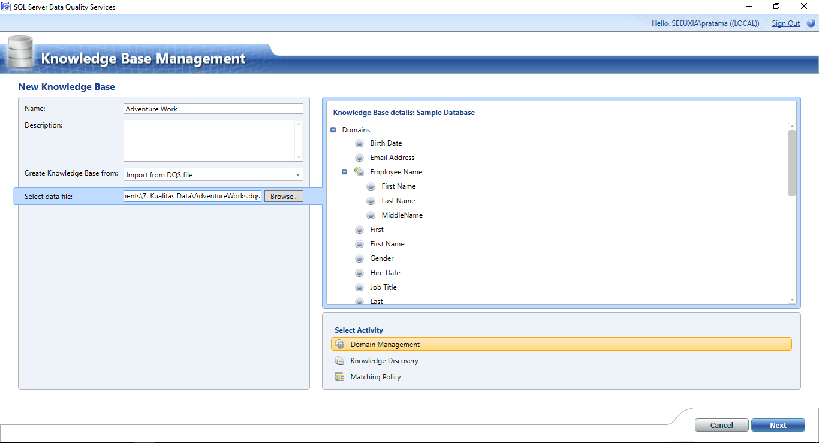Select the Domain Management activity
The image size is (819, 443).
561,345
